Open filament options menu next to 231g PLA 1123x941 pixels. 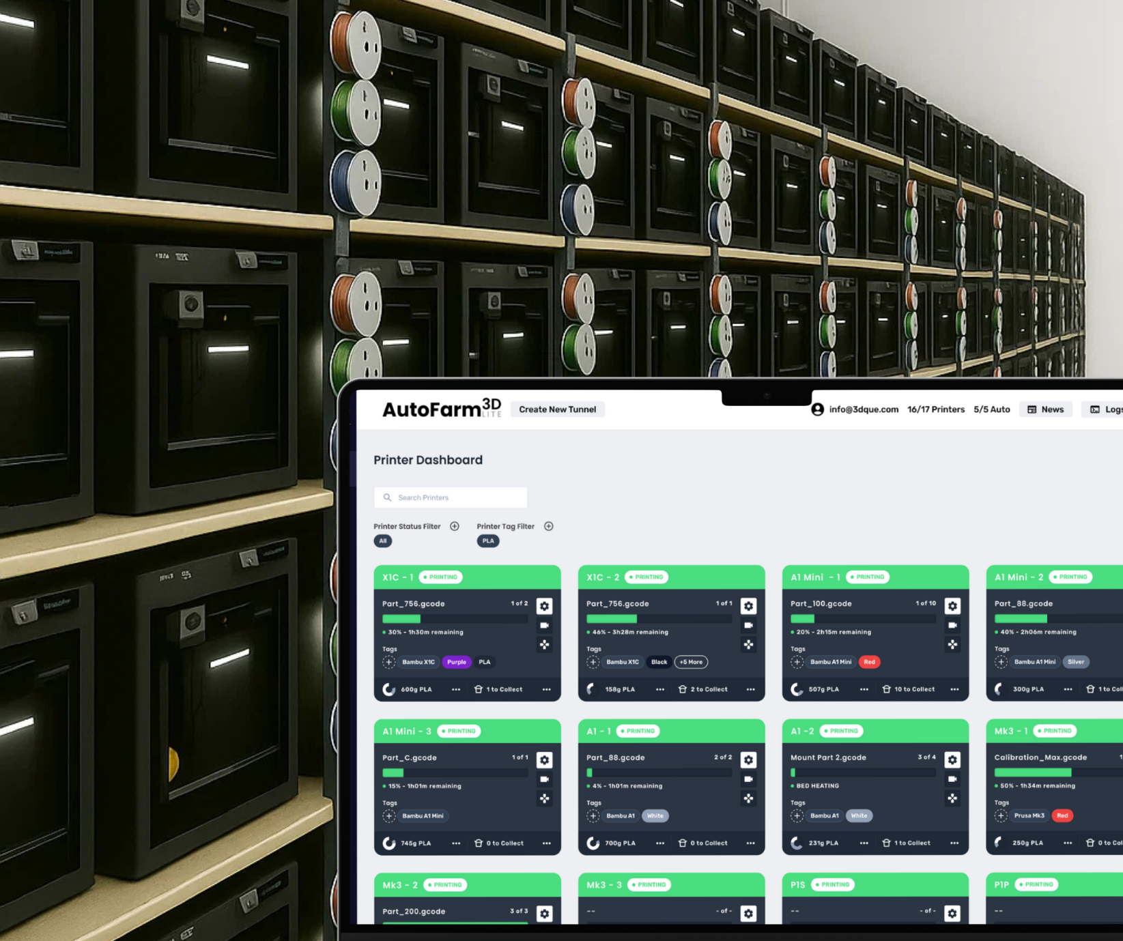864,843
